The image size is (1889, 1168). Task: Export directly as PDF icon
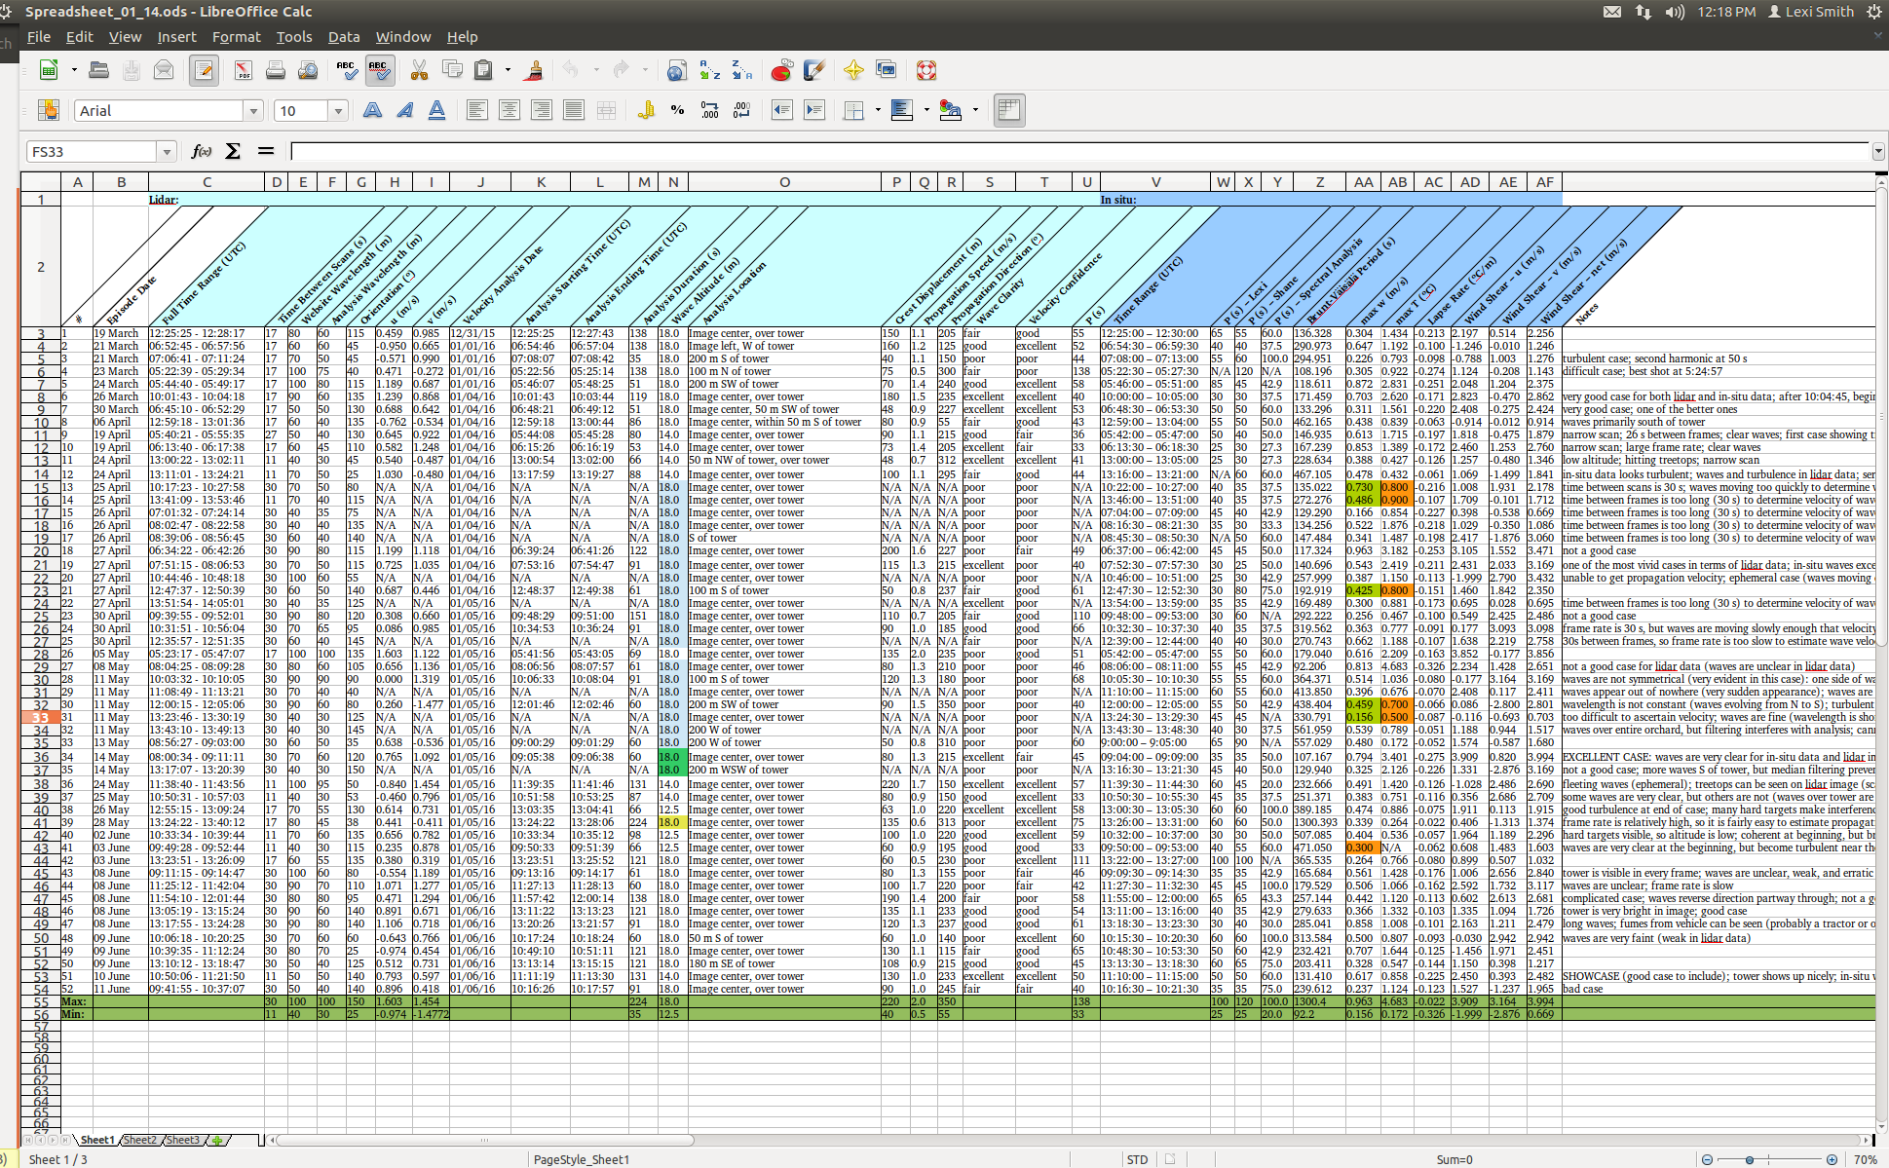coord(243,70)
